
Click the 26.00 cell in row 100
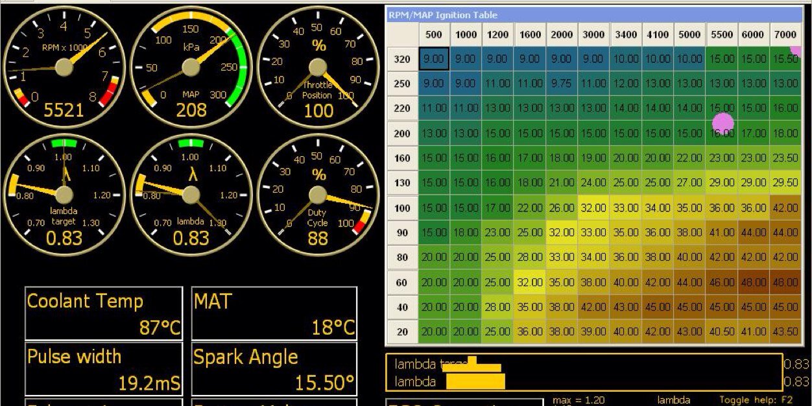pos(562,208)
